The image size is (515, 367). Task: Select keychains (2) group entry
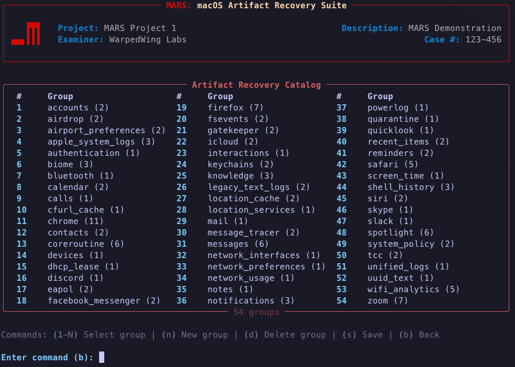pyautogui.click(x=241, y=164)
